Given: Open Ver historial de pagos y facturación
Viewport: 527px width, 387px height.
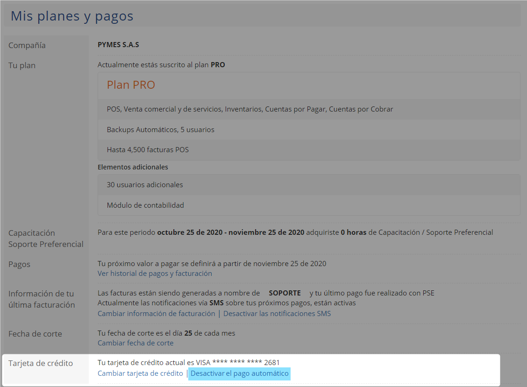Looking at the screenshot, I should coord(155,274).
